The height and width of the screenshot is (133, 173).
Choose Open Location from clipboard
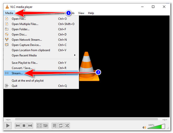click(x=41, y=50)
